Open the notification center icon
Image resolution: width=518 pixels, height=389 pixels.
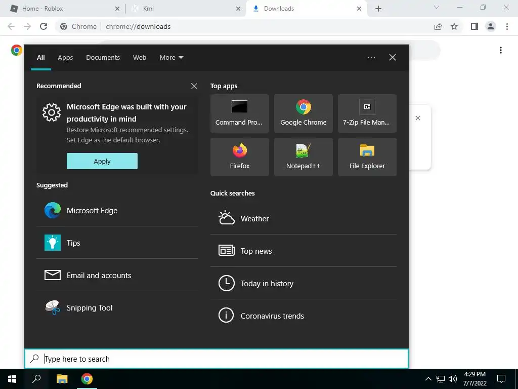click(x=501, y=379)
